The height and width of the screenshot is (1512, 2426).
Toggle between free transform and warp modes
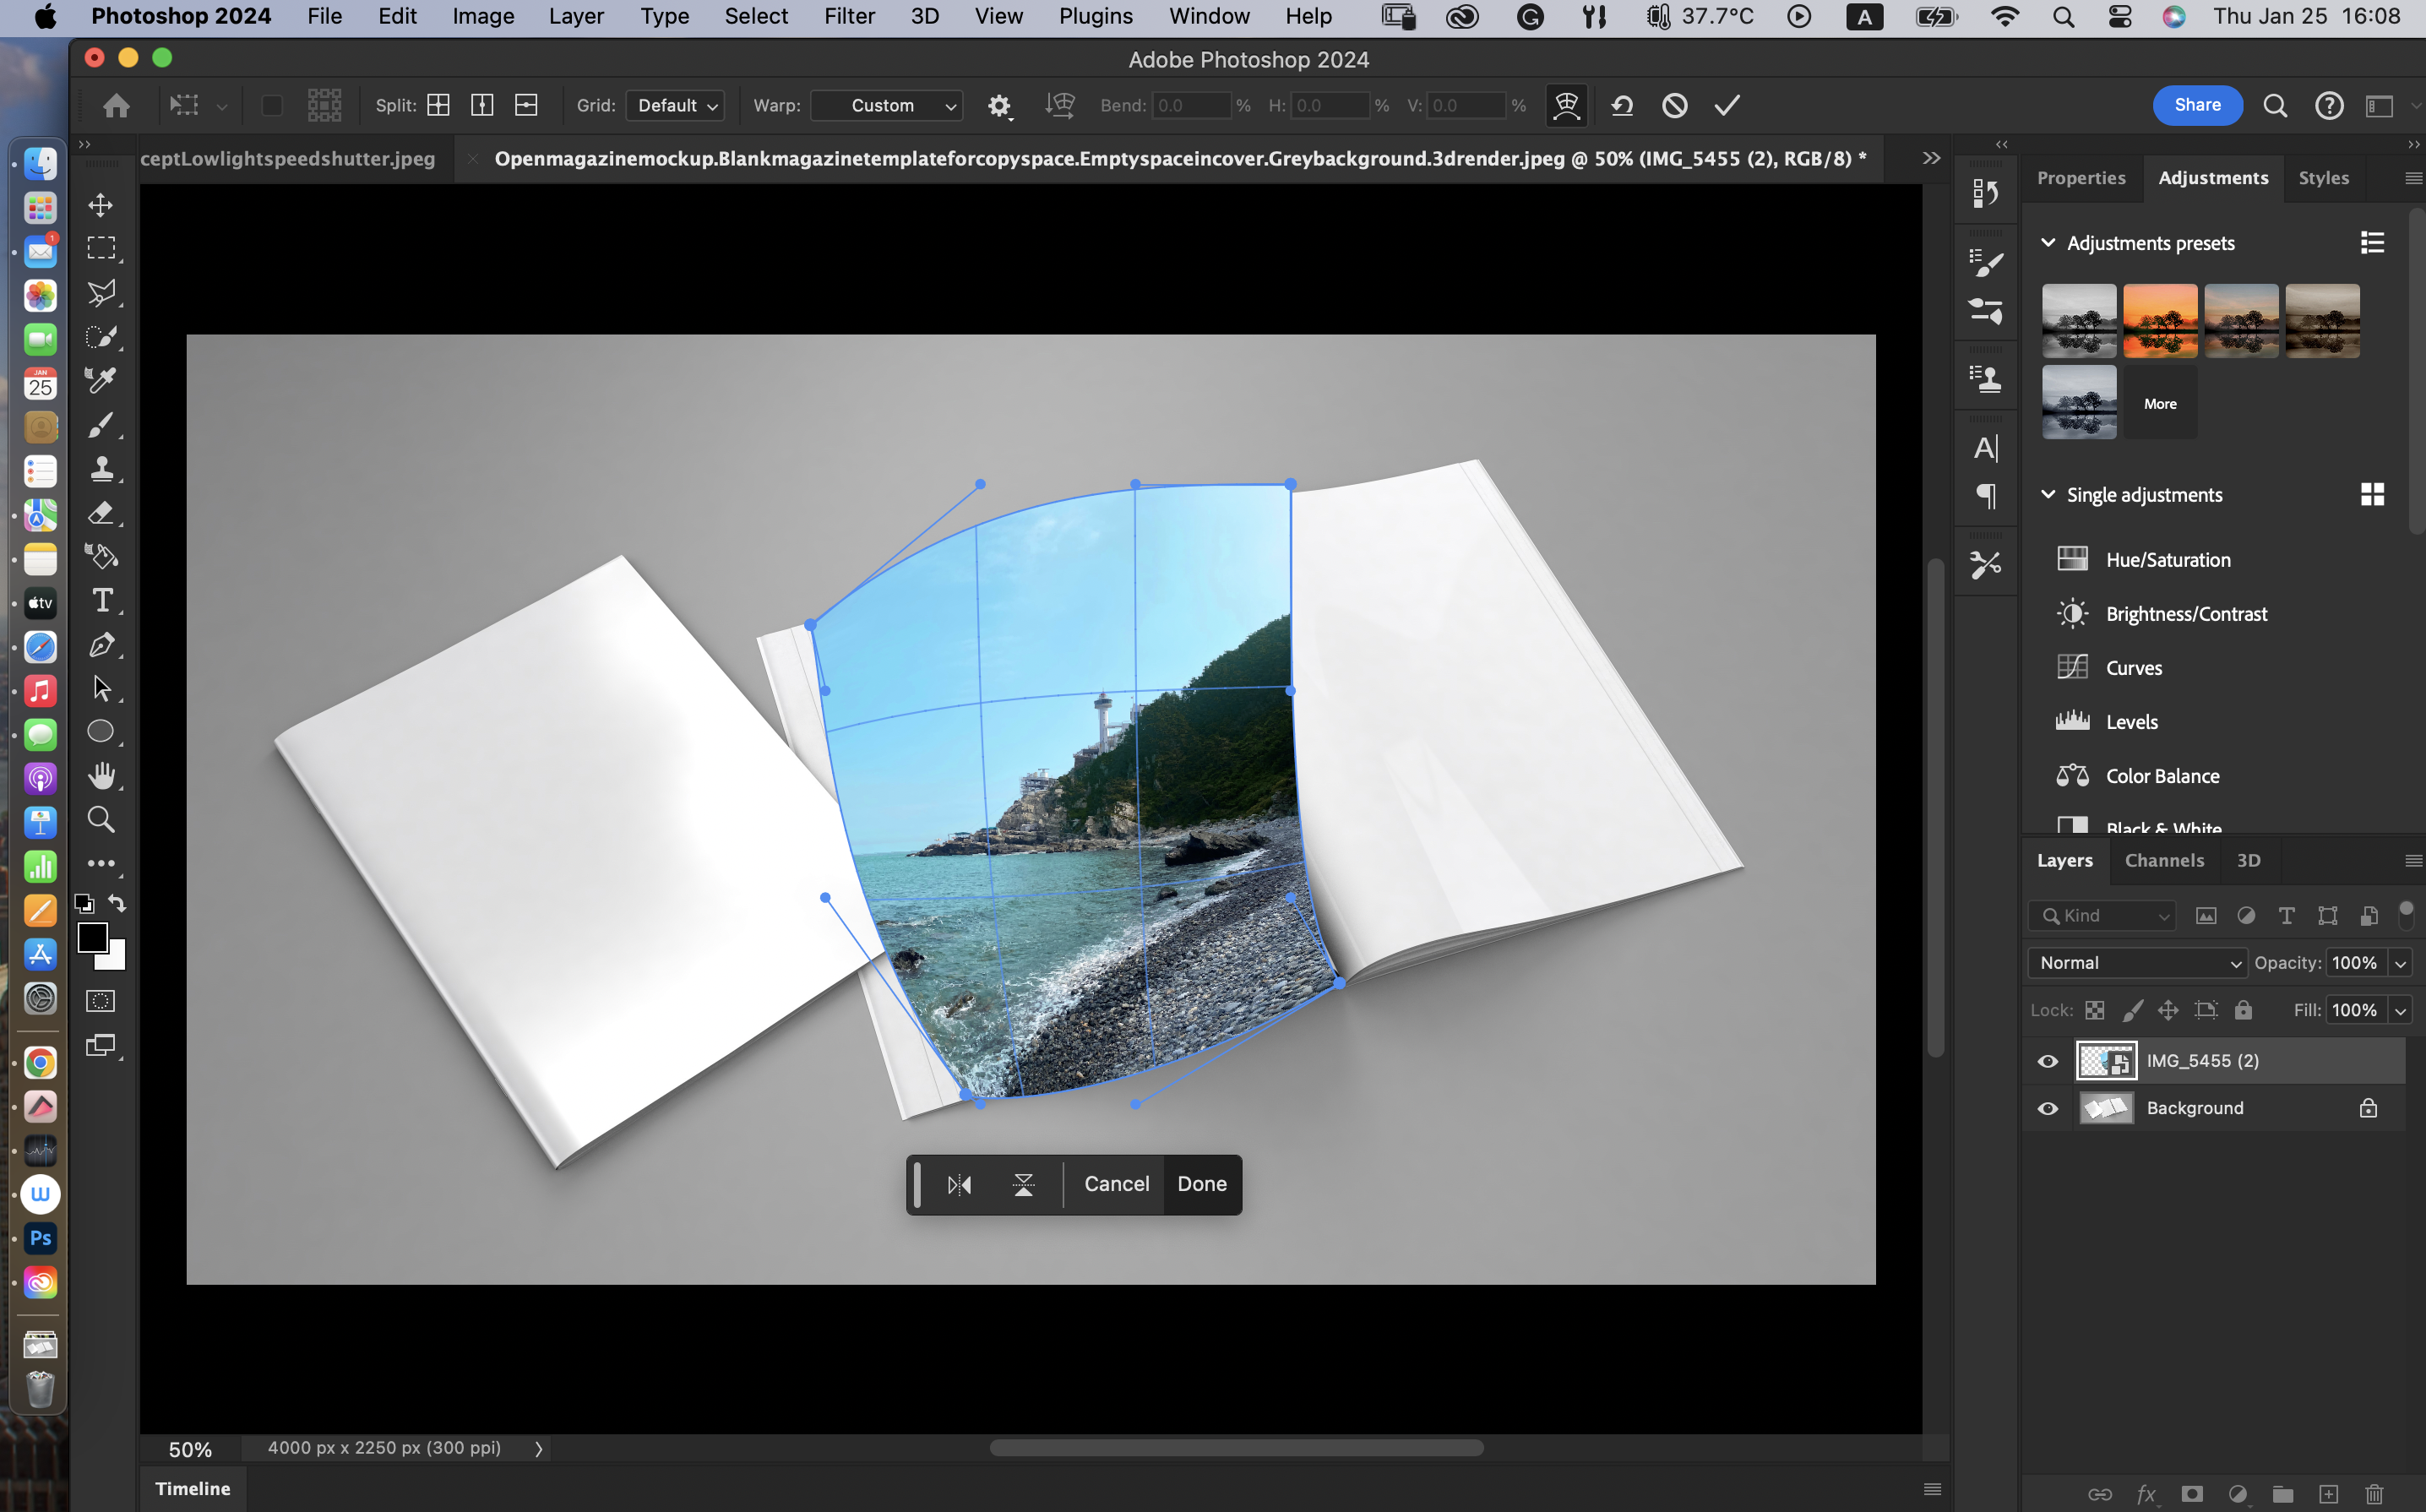1566,105
